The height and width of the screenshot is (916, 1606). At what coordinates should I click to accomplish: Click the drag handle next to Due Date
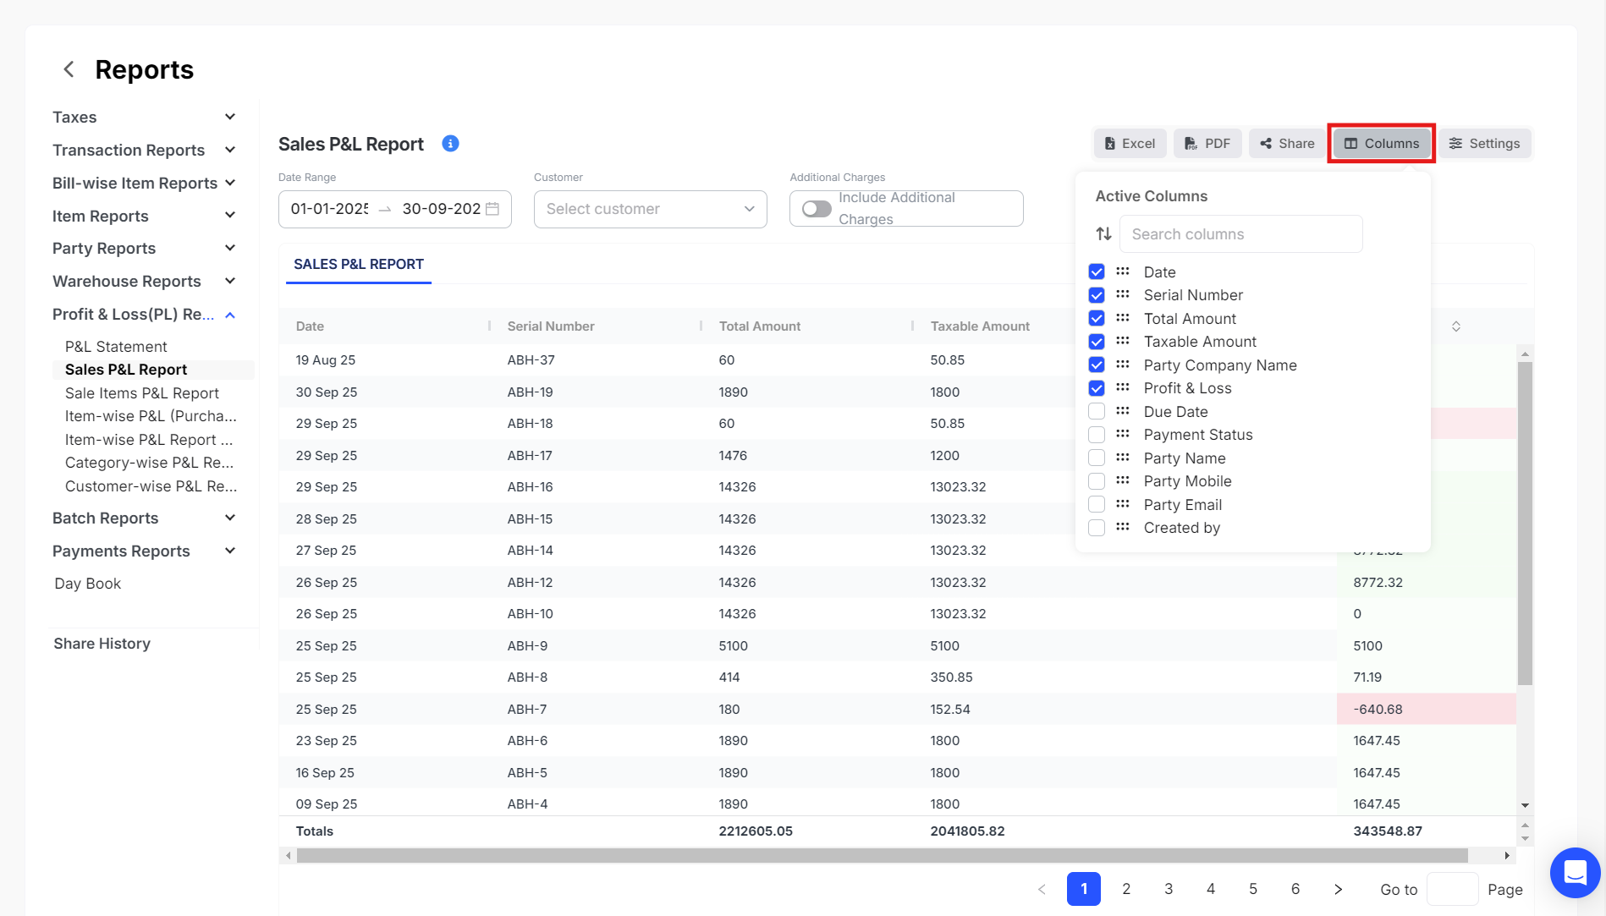(1123, 411)
